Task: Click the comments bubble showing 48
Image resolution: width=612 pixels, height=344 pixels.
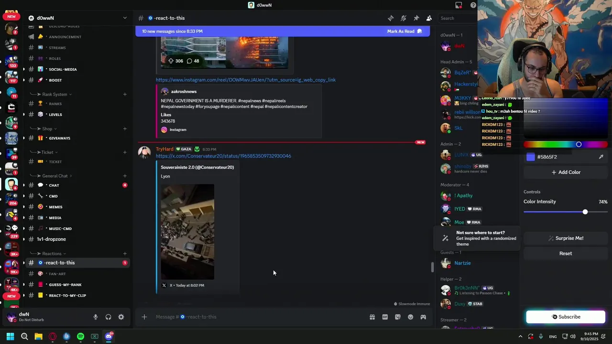Action: (189, 61)
